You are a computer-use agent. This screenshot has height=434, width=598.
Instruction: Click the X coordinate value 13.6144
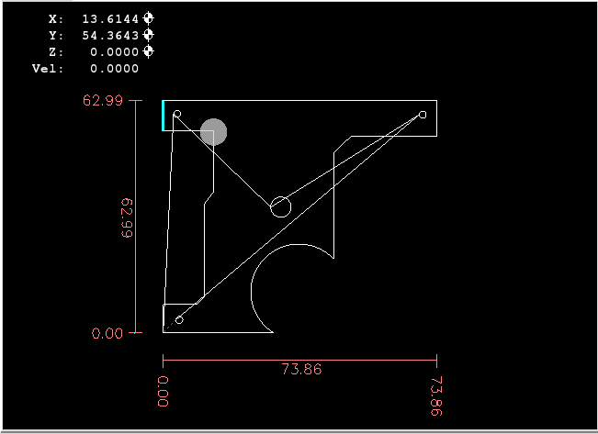click(110, 18)
